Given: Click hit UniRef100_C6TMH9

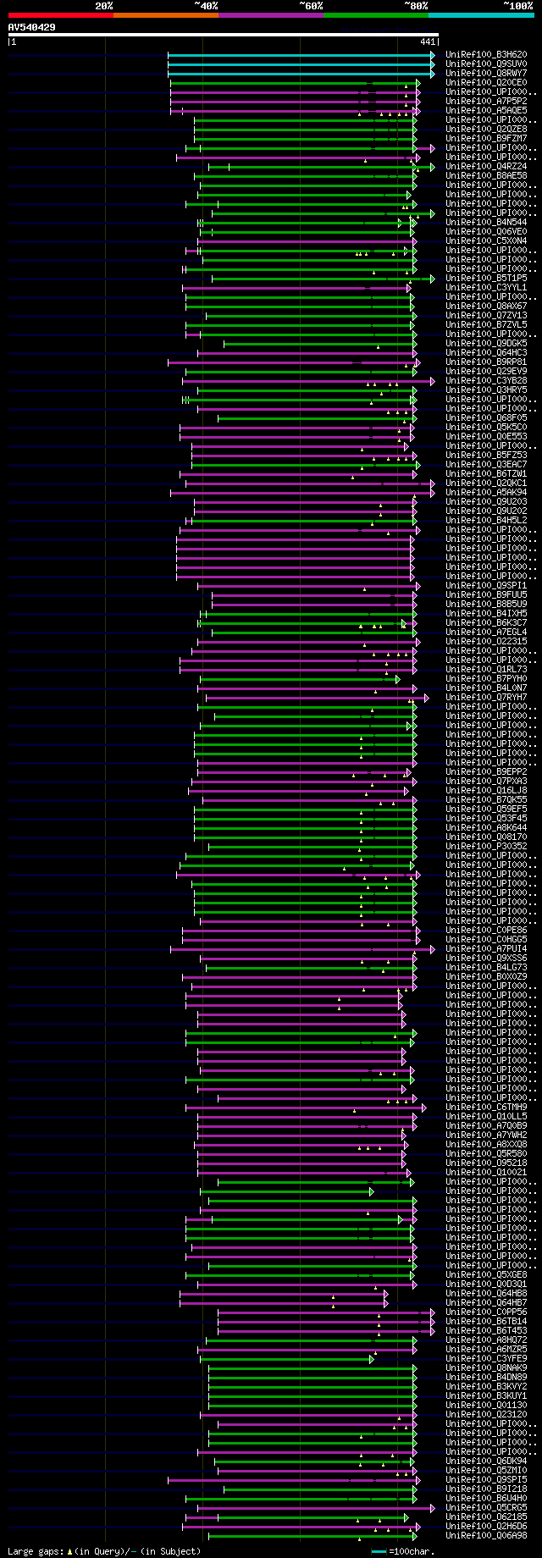Looking at the screenshot, I should coord(486,1108).
